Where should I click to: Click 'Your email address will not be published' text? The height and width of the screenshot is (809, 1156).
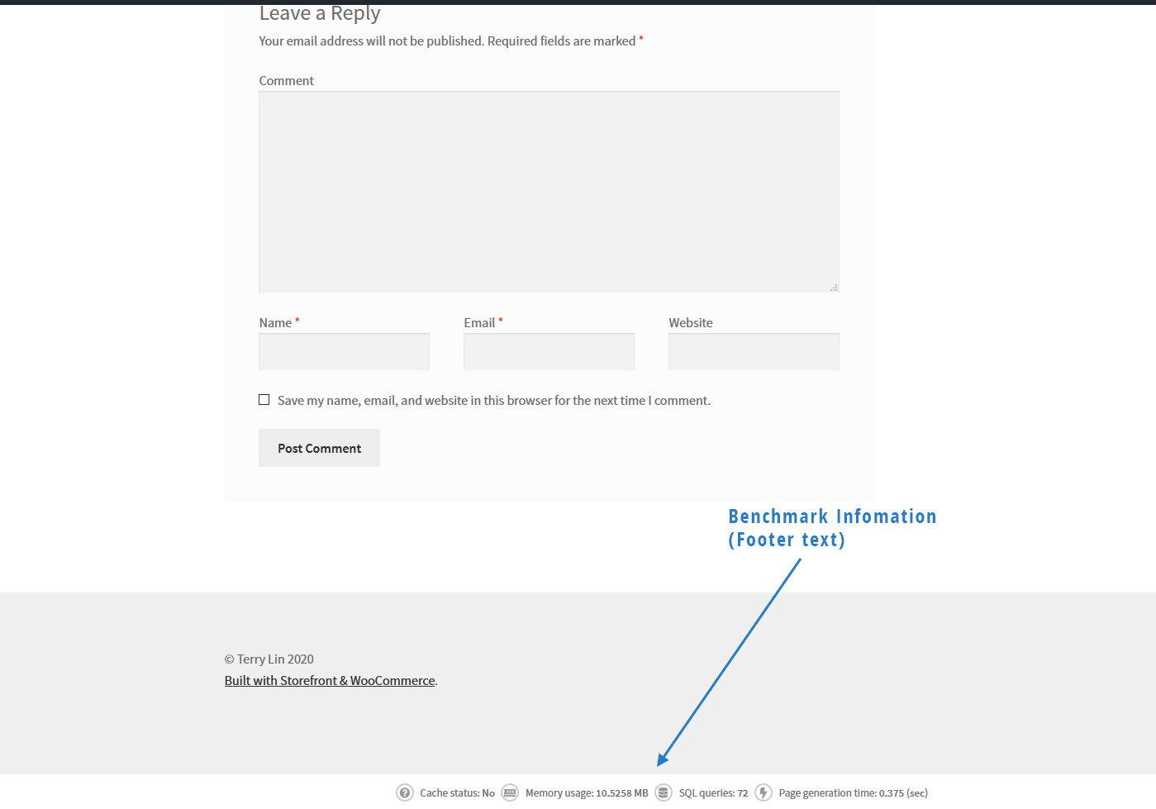click(371, 41)
